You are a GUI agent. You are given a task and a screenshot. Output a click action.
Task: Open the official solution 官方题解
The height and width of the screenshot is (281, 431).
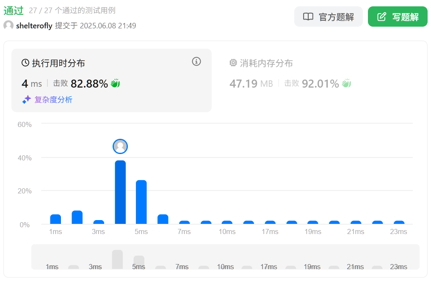[329, 17]
